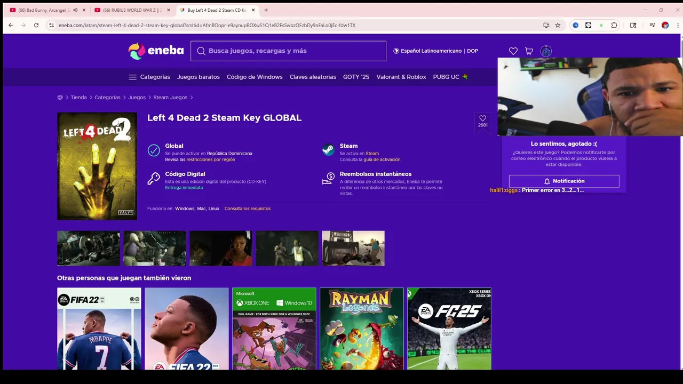This screenshot has height=384, width=683.
Task: Click the Notificación button
Action: coord(564,181)
